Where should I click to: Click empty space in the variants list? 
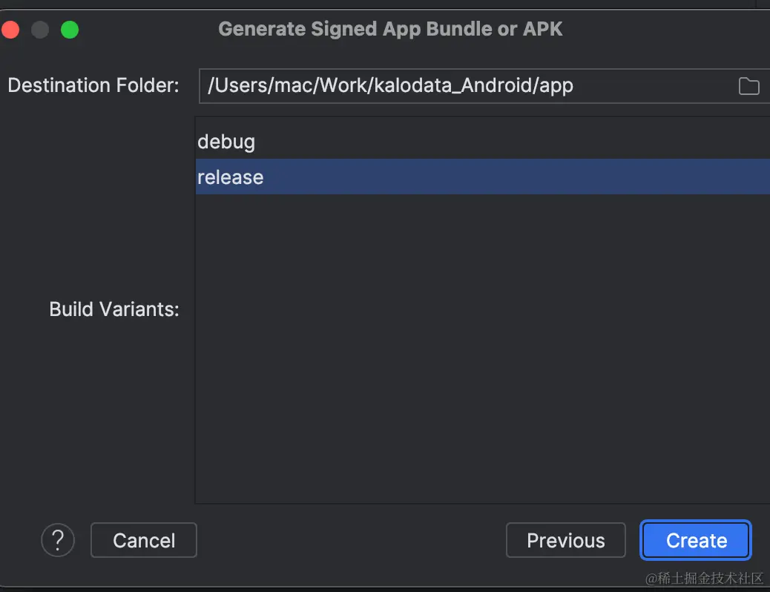(482, 349)
